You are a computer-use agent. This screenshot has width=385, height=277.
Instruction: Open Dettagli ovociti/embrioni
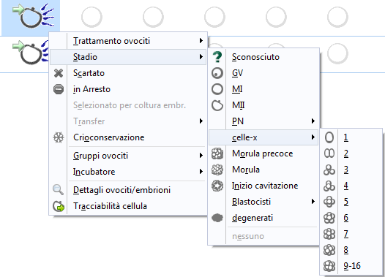click(128, 190)
